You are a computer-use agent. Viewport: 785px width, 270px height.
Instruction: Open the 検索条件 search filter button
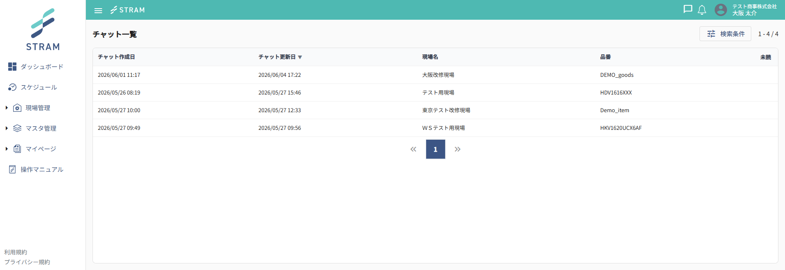(x=725, y=34)
